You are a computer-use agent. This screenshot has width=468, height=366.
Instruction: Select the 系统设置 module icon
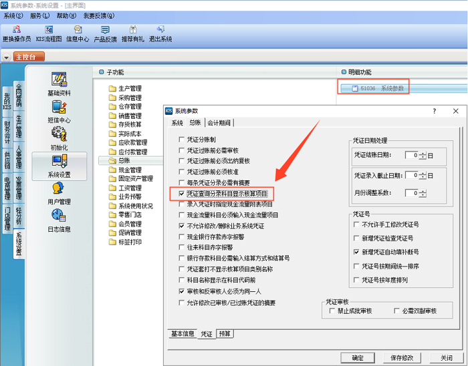(x=59, y=161)
